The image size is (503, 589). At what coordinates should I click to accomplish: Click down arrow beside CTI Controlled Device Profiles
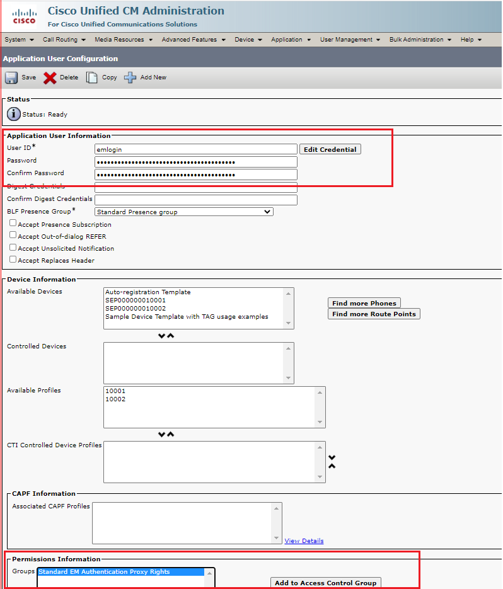pyautogui.click(x=332, y=457)
